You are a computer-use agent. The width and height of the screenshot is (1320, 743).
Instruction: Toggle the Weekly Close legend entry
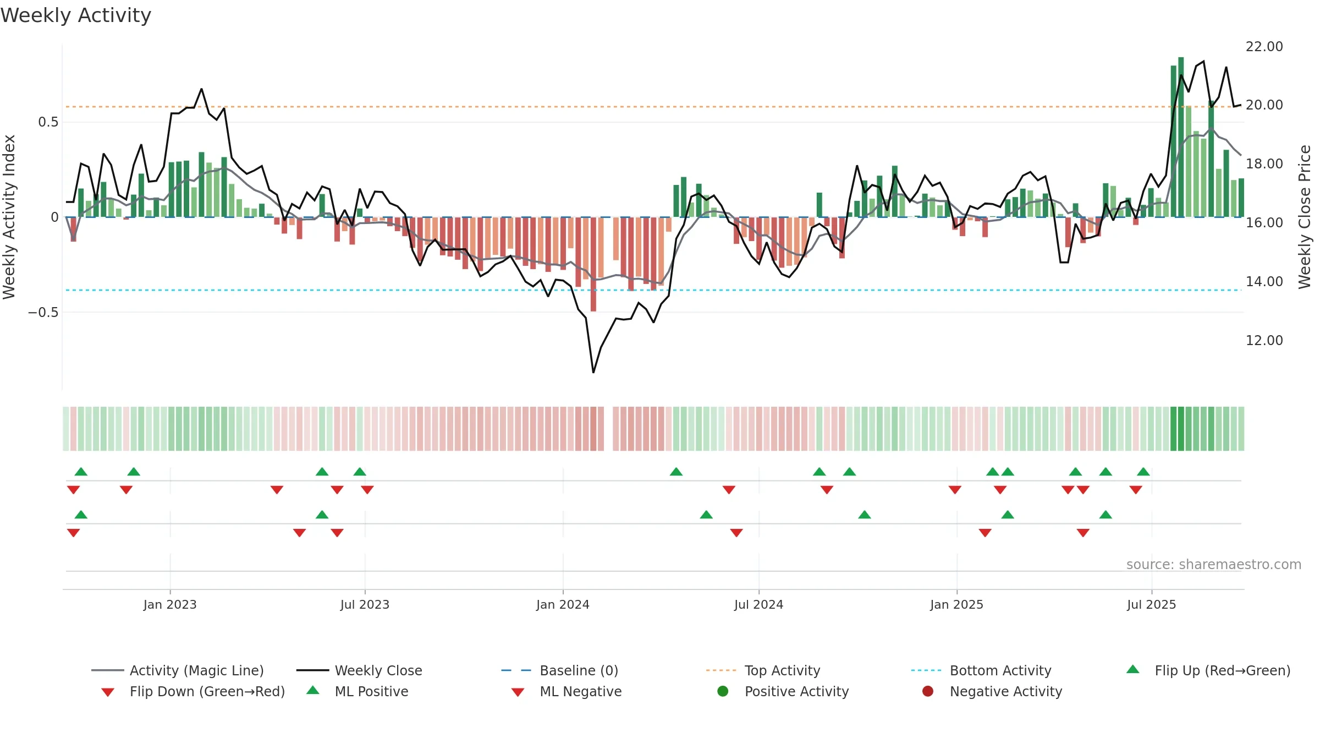coord(359,670)
